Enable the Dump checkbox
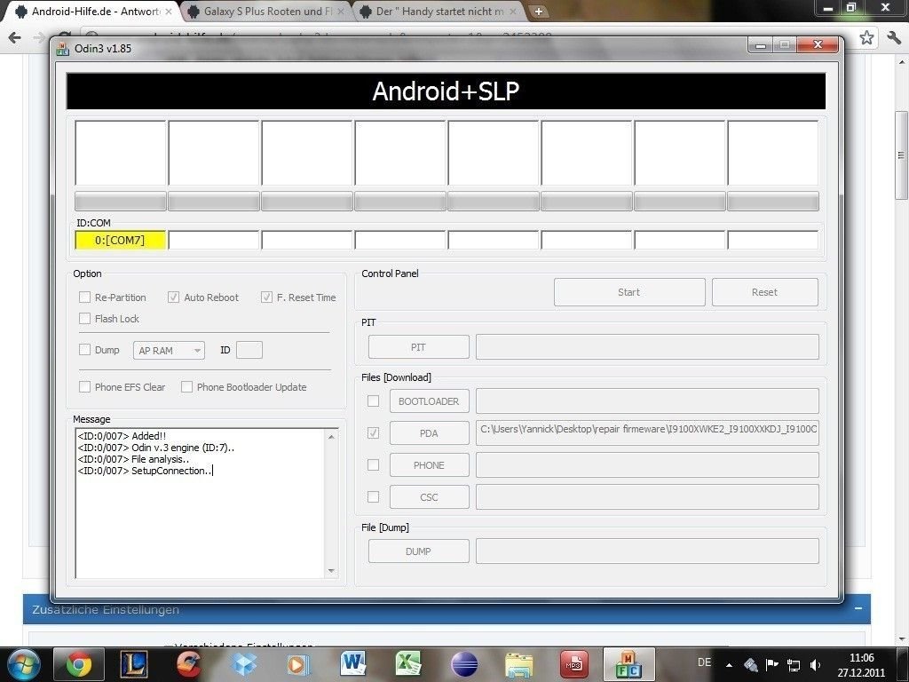 [84, 349]
